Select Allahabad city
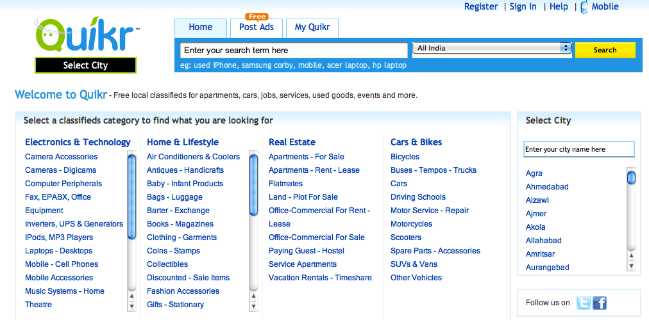Viewport: 649px width, 320px height. pyautogui.click(x=543, y=240)
